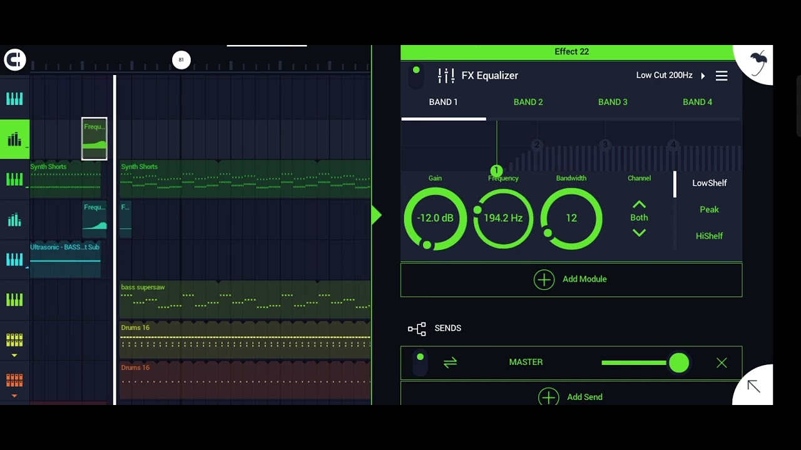The height and width of the screenshot is (450, 801).
Task: Select the bass supersaw track keyboard icon
Action: 14,299
